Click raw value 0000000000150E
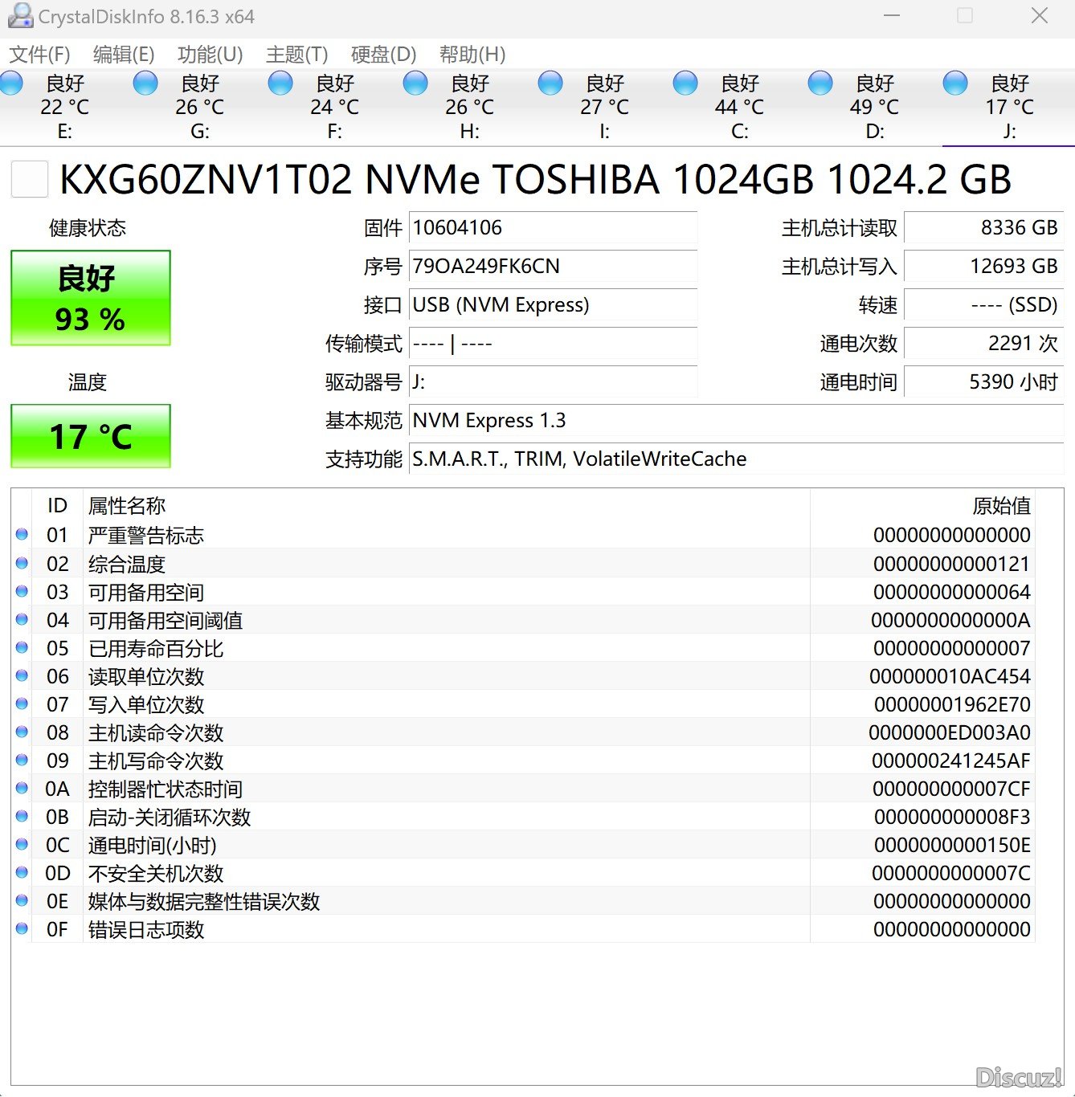The width and height of the screenshot is (1075, 1097). pos(952,845)
